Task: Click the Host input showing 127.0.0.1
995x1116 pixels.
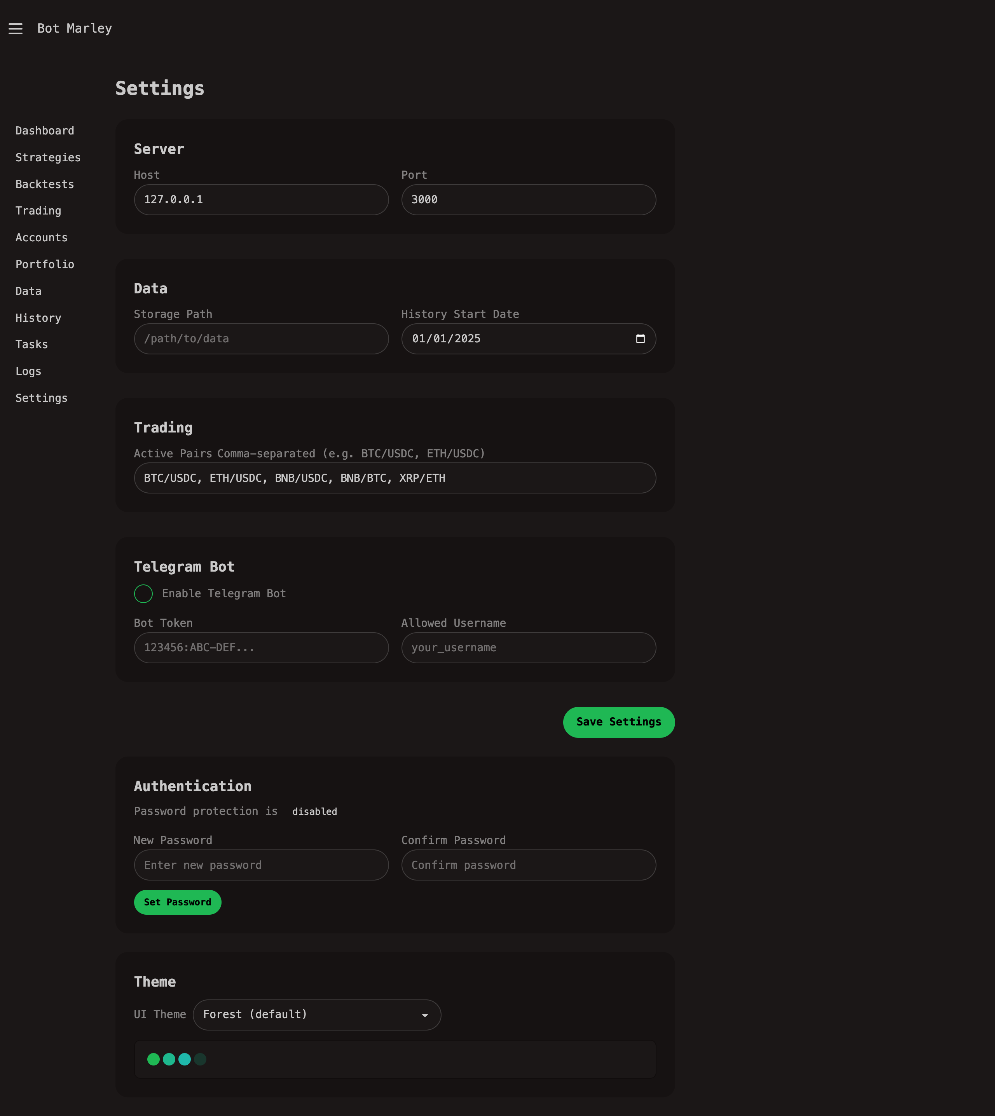Action: (261, 199)
